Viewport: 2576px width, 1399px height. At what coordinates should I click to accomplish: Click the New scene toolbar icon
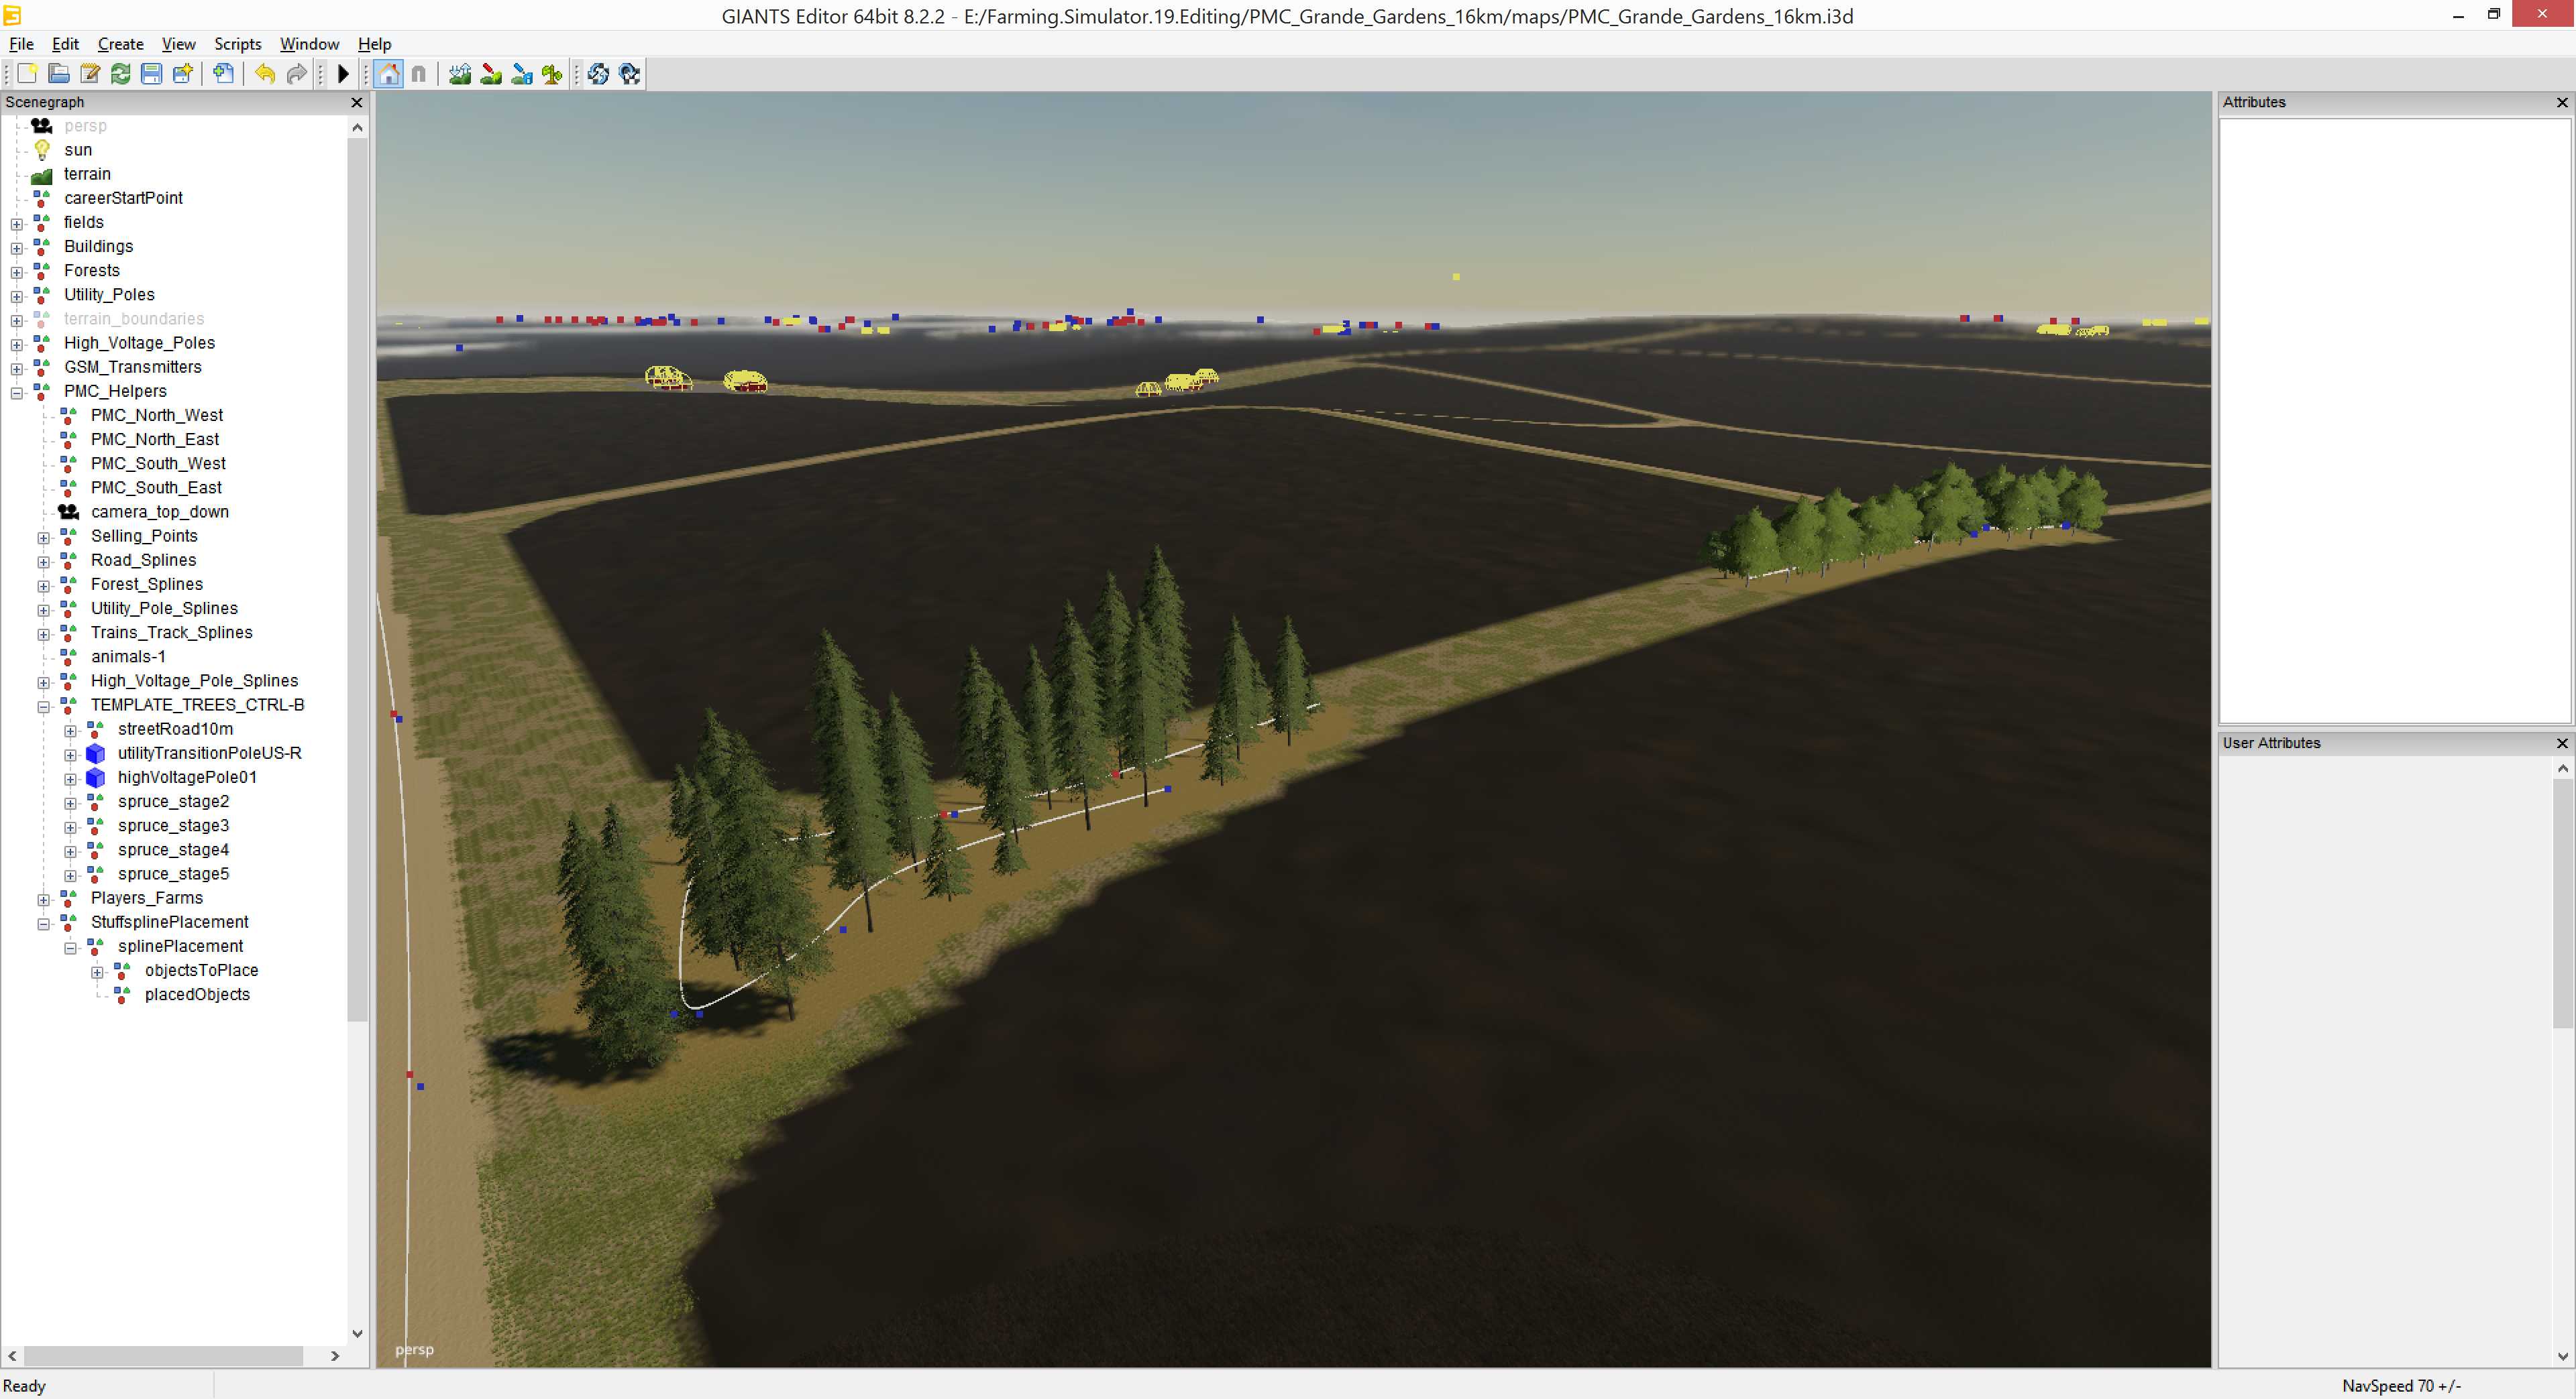pyautogui.click(x=28, y=74)
